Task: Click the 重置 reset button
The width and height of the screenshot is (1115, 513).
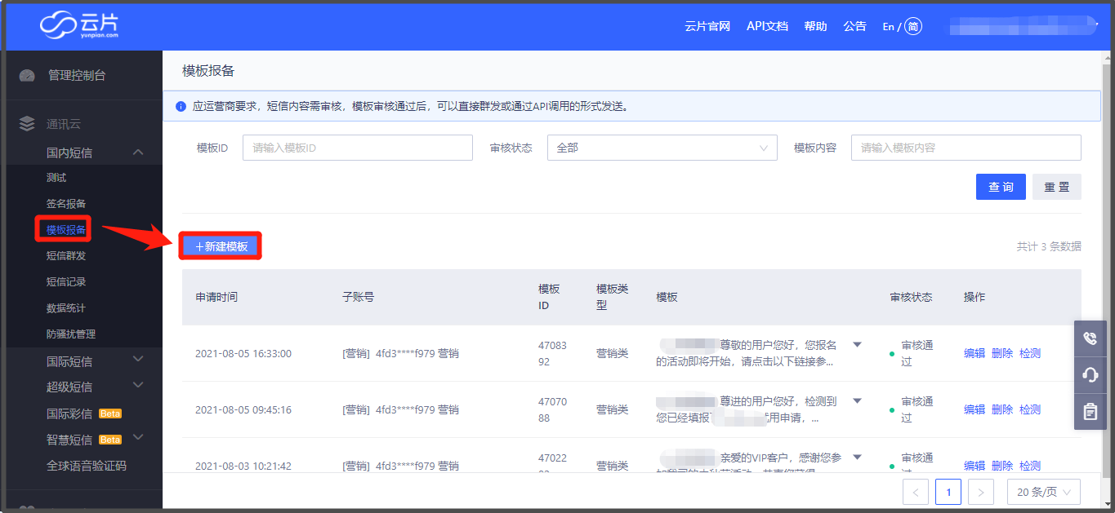Action: click(1056, 187)
